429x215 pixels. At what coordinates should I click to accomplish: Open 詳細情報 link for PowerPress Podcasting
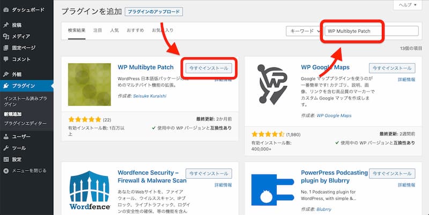pos(406,185)
